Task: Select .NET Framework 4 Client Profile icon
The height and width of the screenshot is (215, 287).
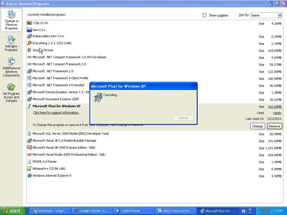Action: coord(29,78)
